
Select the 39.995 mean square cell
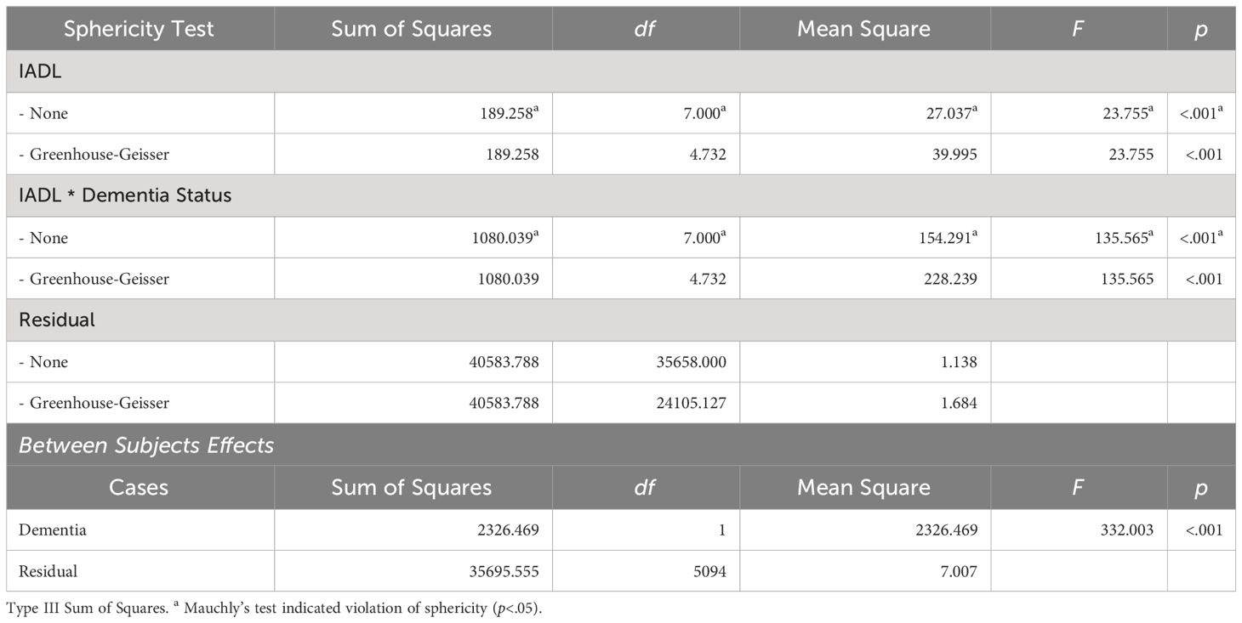pyautogui.click(x=949, y=156)
